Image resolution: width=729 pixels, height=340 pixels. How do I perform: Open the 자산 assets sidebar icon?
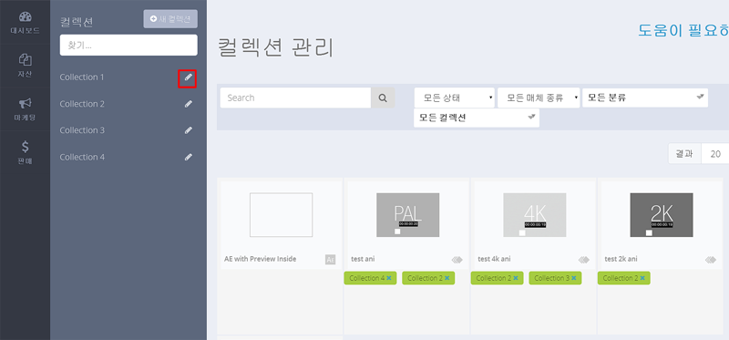[x=26, y=60]
